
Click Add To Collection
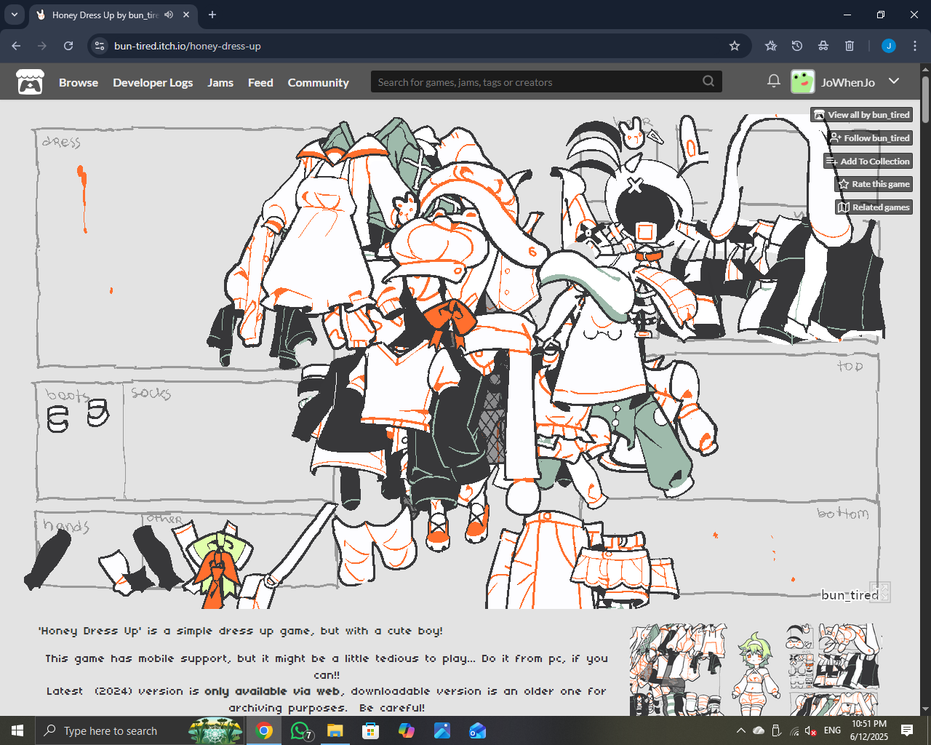pos(868,162)
